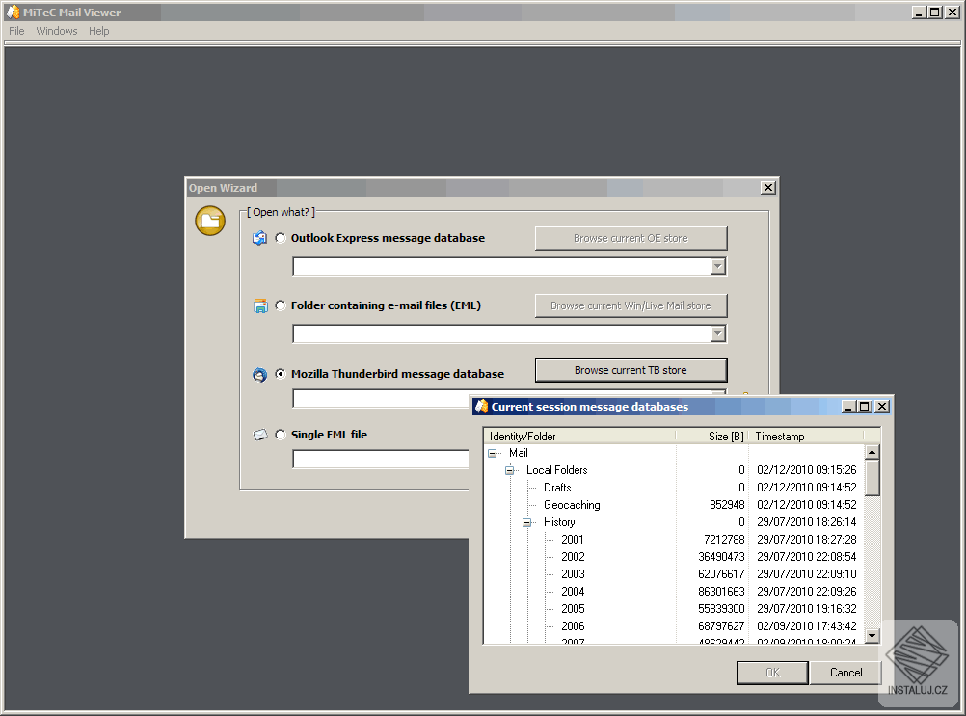Select the Outlook Express message database radio button
This screenshot has width=966, height=716.
click(280, 238)
